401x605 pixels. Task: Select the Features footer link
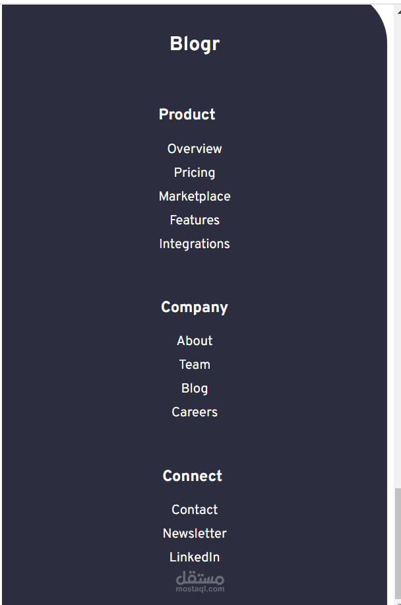(x=195, y=220)
